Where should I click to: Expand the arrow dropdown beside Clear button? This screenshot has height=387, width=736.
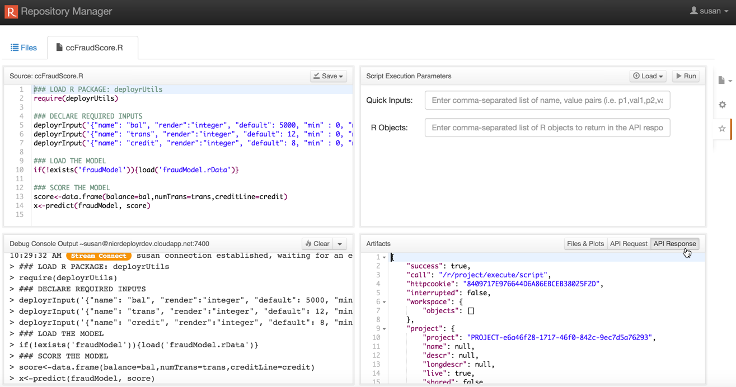point(340,244)
